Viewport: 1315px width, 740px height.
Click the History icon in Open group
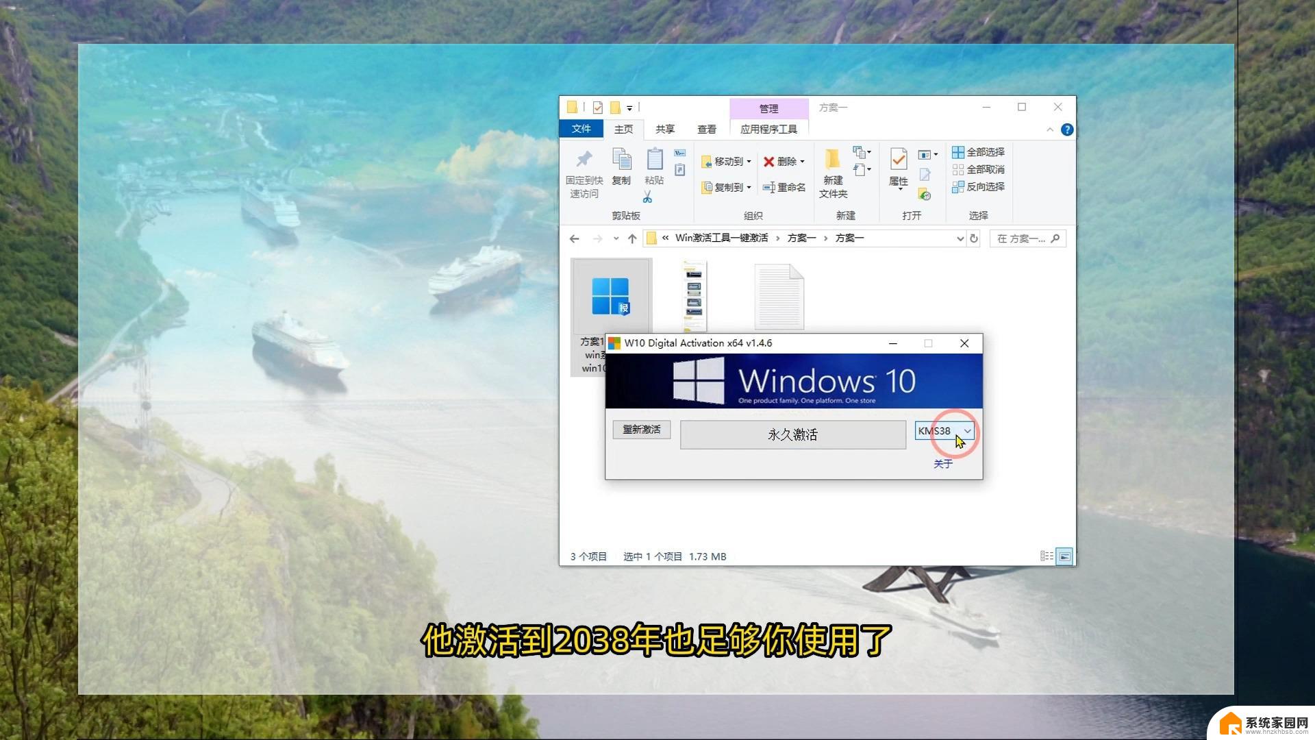[x=925, y=195]
